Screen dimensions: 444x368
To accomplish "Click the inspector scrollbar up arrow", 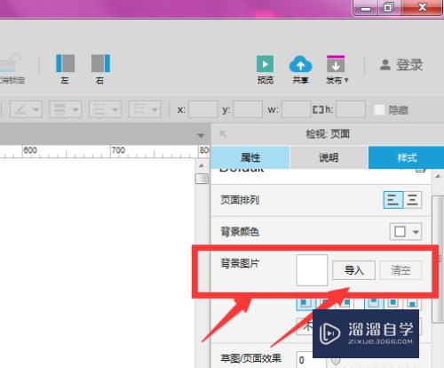I will pyautogui.click(x=438, y=177).
